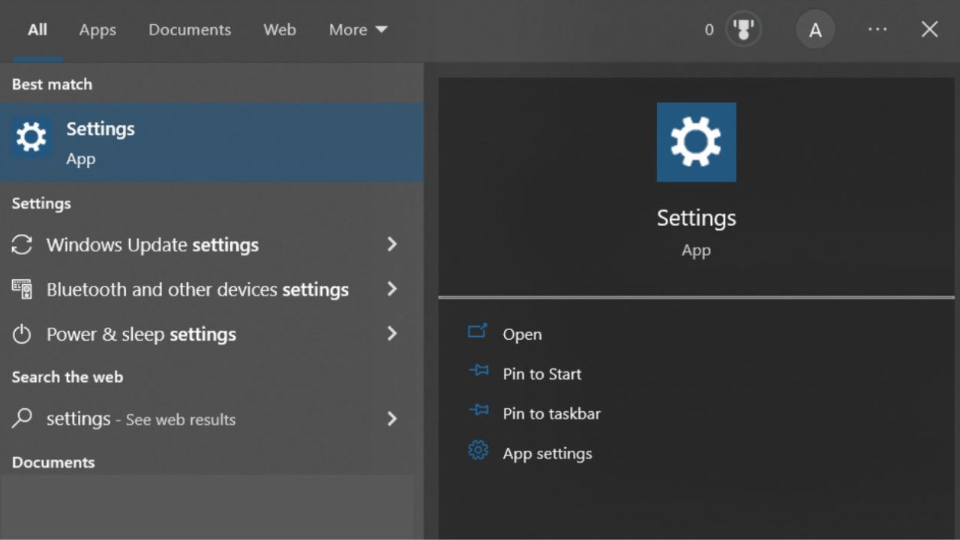
Task: Choose Pin to taskbar
Action: (551, 413)
